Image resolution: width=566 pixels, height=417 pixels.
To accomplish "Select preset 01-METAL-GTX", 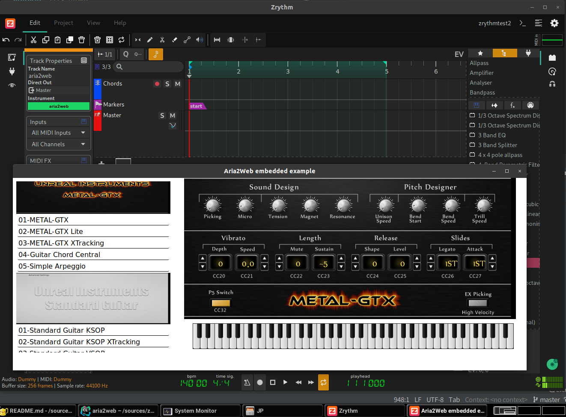I will (x=93, y=220).
